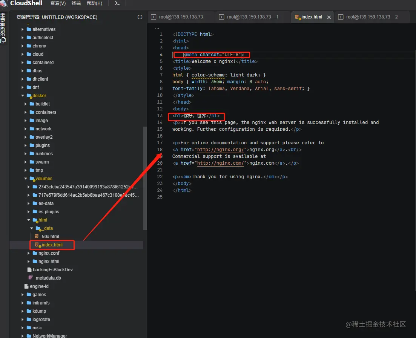
Task: Click terminal icon on root@139.159.138.73__2 tab
Action: (x=341, y=17)
